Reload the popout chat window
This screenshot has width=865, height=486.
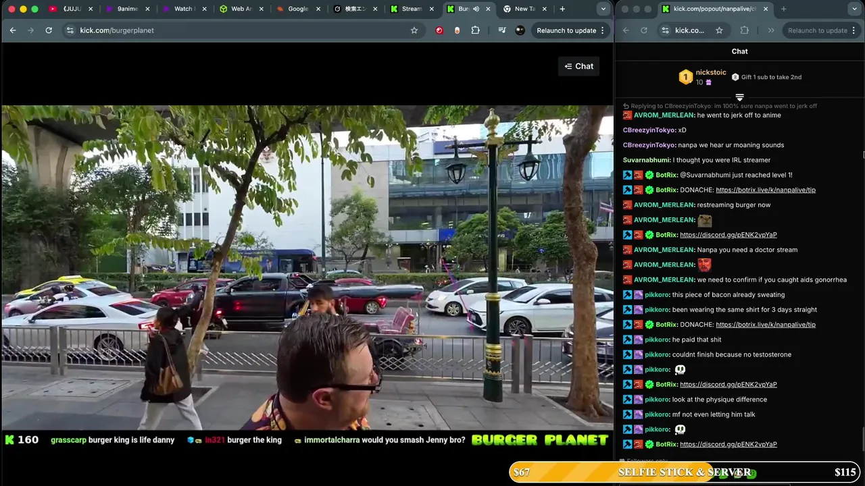coord(643,30)
